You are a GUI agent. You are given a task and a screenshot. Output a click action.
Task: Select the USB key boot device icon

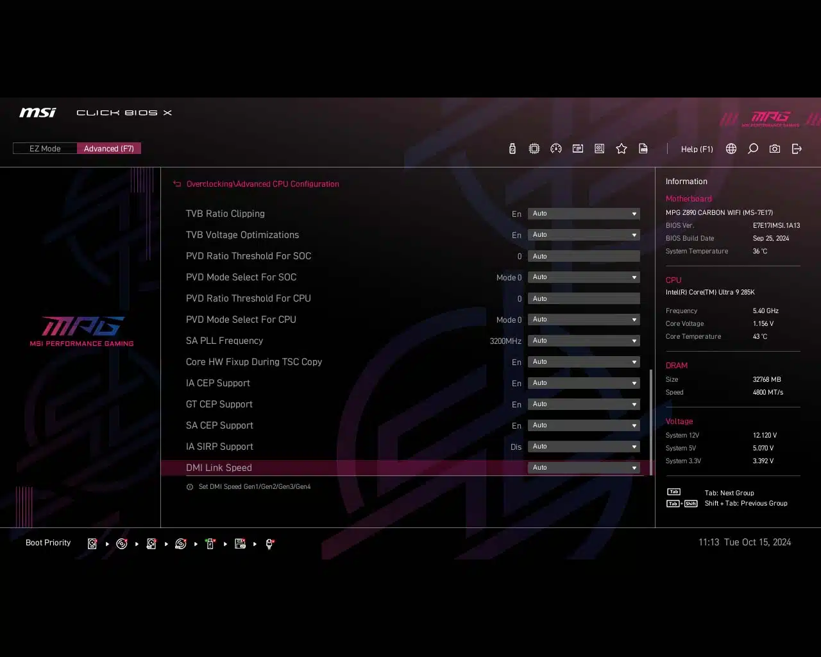210,543
